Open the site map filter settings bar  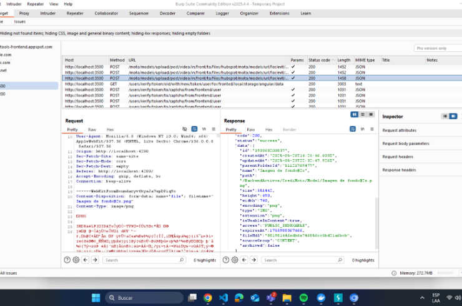[x=231, y=33]
